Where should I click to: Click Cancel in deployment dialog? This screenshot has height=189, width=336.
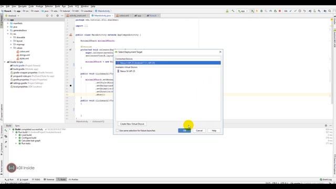[199, 131]
